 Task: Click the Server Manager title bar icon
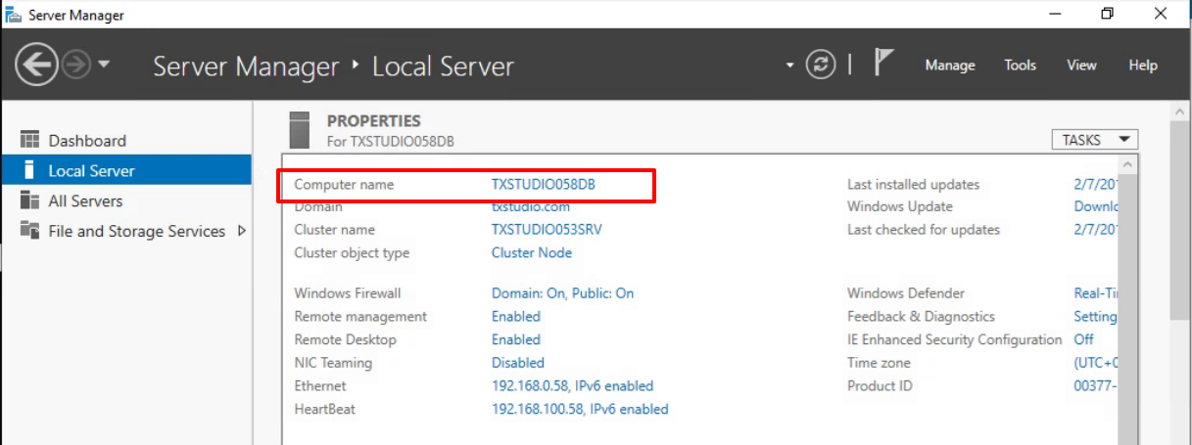pyautogui.click(x=14, y=15)
